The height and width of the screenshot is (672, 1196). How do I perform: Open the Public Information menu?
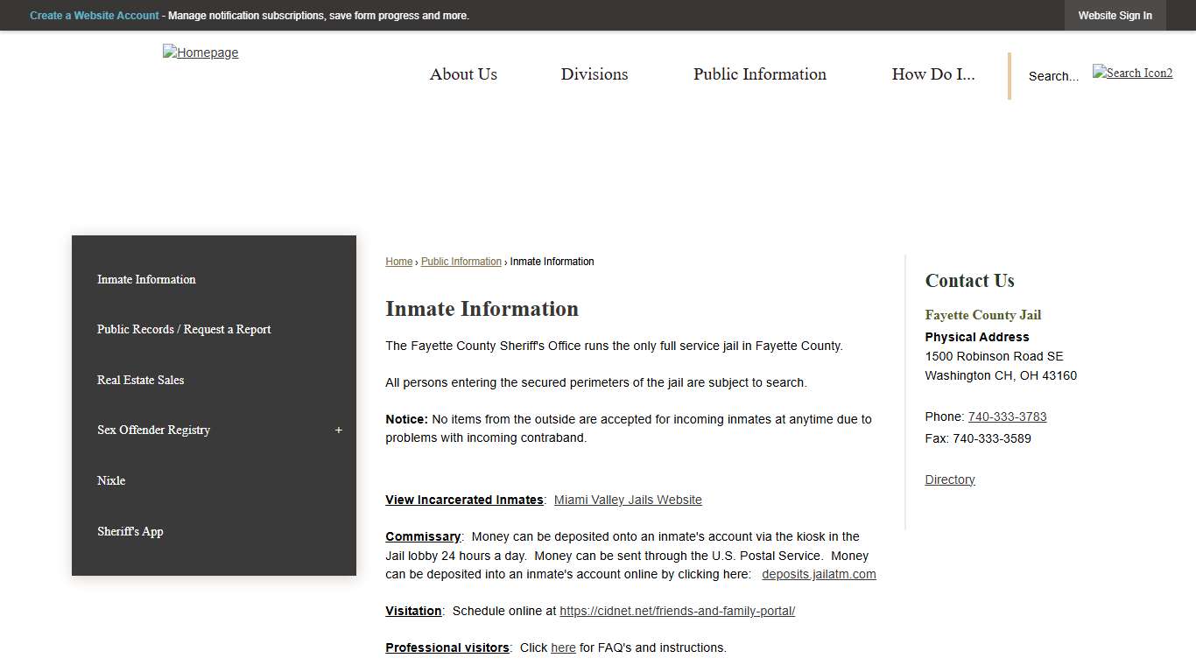pyautogui.click(x=759, y=74)
